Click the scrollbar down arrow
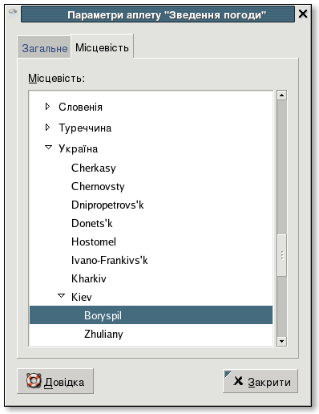319x414 pixels. tap(282, 341)
